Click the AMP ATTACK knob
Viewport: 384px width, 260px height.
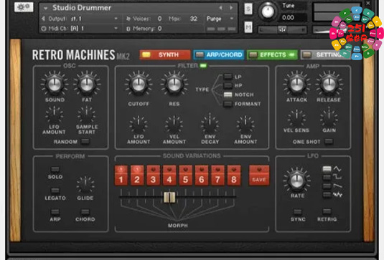pos(297,84)
